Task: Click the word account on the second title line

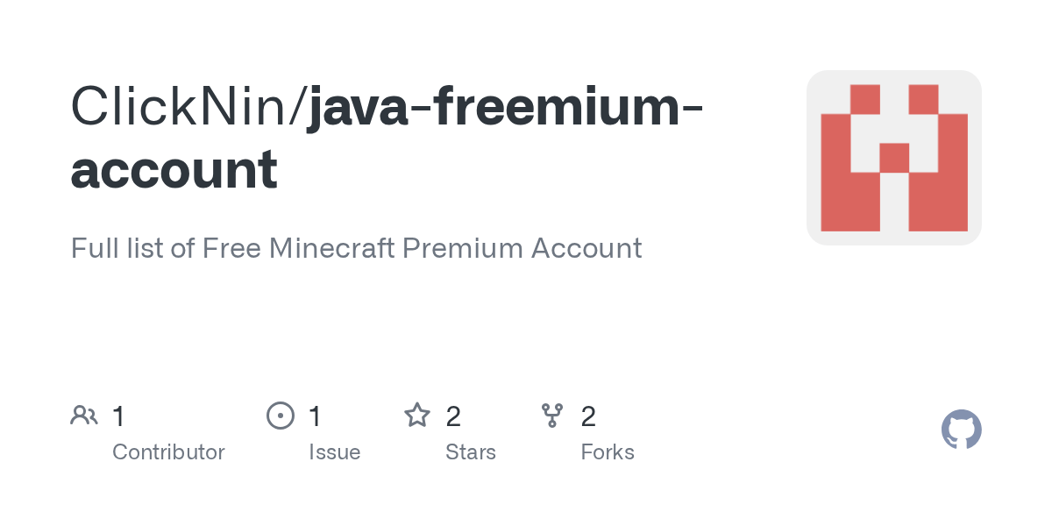Action: [174, 170]
